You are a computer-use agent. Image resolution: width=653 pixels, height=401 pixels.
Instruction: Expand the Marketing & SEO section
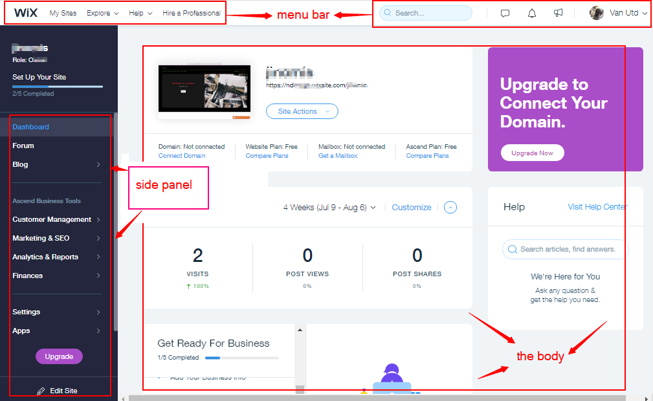(x=57, y=238)
